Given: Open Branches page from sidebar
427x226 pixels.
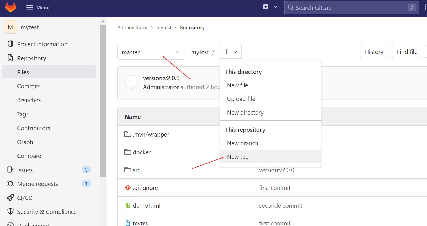Looking at the screenshot, I should (x=29, y=100).
